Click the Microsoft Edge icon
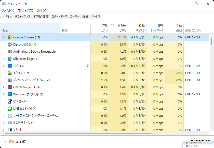This screenshot has height=148, width=214. (x=9, y=59)
